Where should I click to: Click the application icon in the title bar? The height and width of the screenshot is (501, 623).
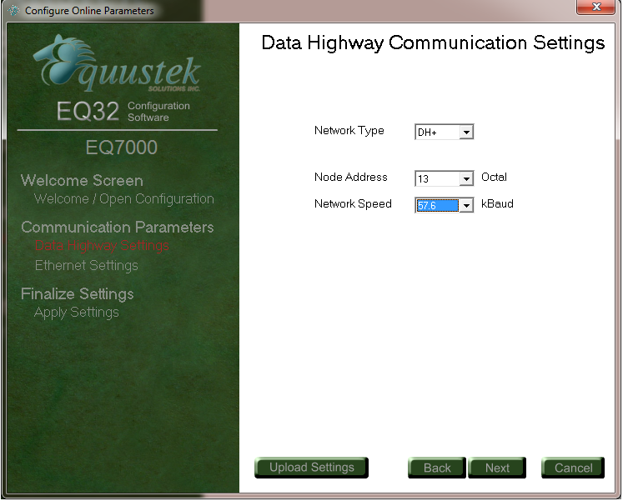point(13,11)
